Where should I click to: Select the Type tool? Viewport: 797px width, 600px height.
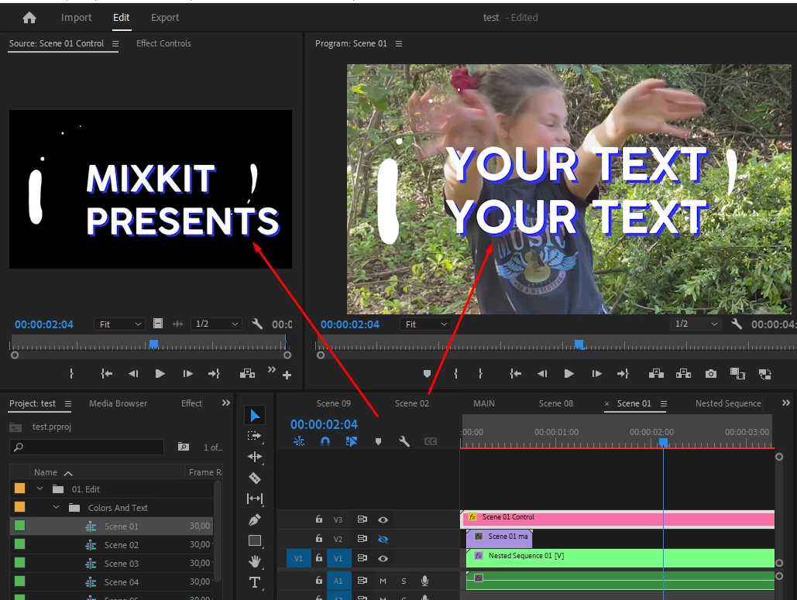[x=255, y=582]
